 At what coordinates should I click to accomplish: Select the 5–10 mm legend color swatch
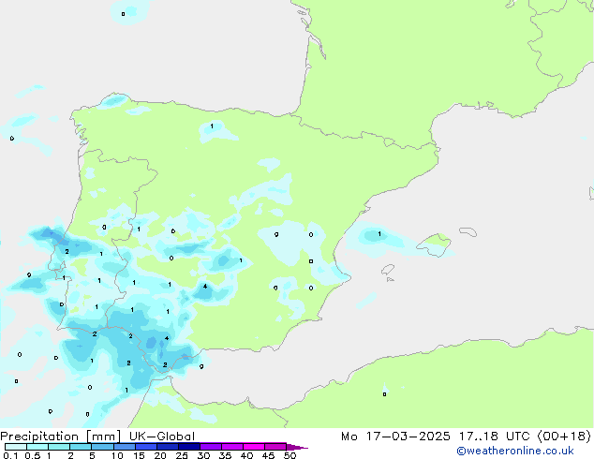[x=102, y=447]
